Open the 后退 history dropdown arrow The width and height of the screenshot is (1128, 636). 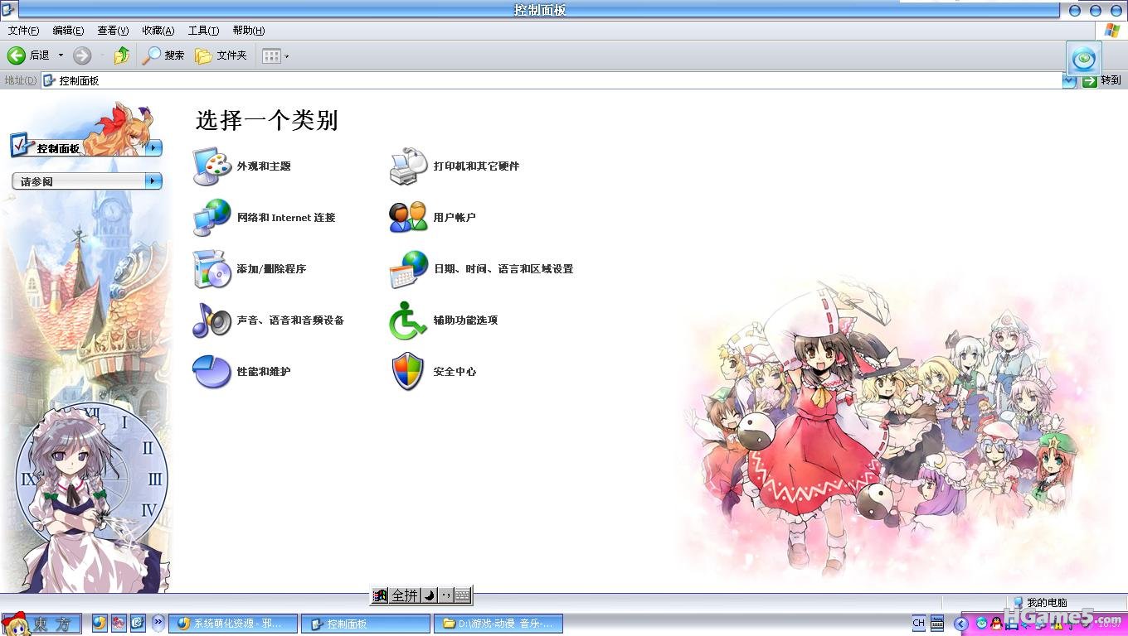click(x=61, y=55)
